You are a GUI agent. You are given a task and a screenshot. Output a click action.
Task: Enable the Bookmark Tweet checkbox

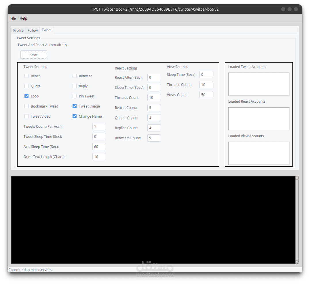pyautogui.click(x=26, y=106)
